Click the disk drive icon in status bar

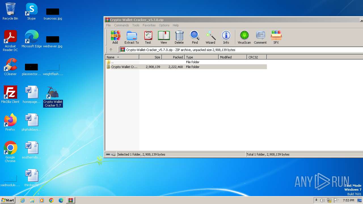coord(108,154)
